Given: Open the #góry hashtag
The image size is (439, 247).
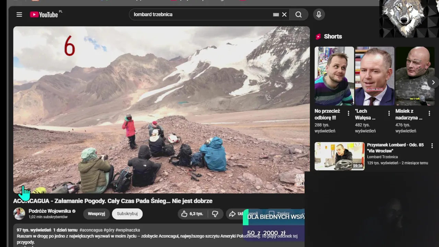Looking at the screenshot, I should point(109,230).
